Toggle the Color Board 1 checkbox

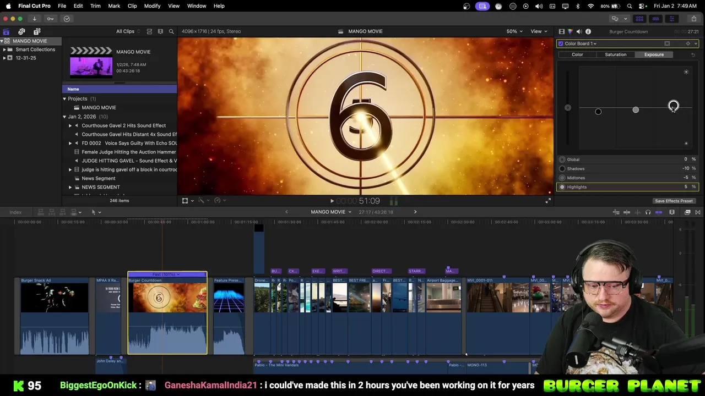pos(561,43)
